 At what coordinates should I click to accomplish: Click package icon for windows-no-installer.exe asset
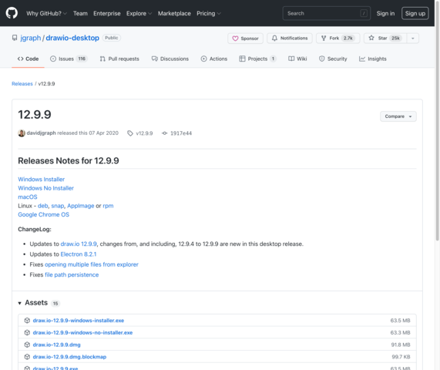(x=27, y=332)
